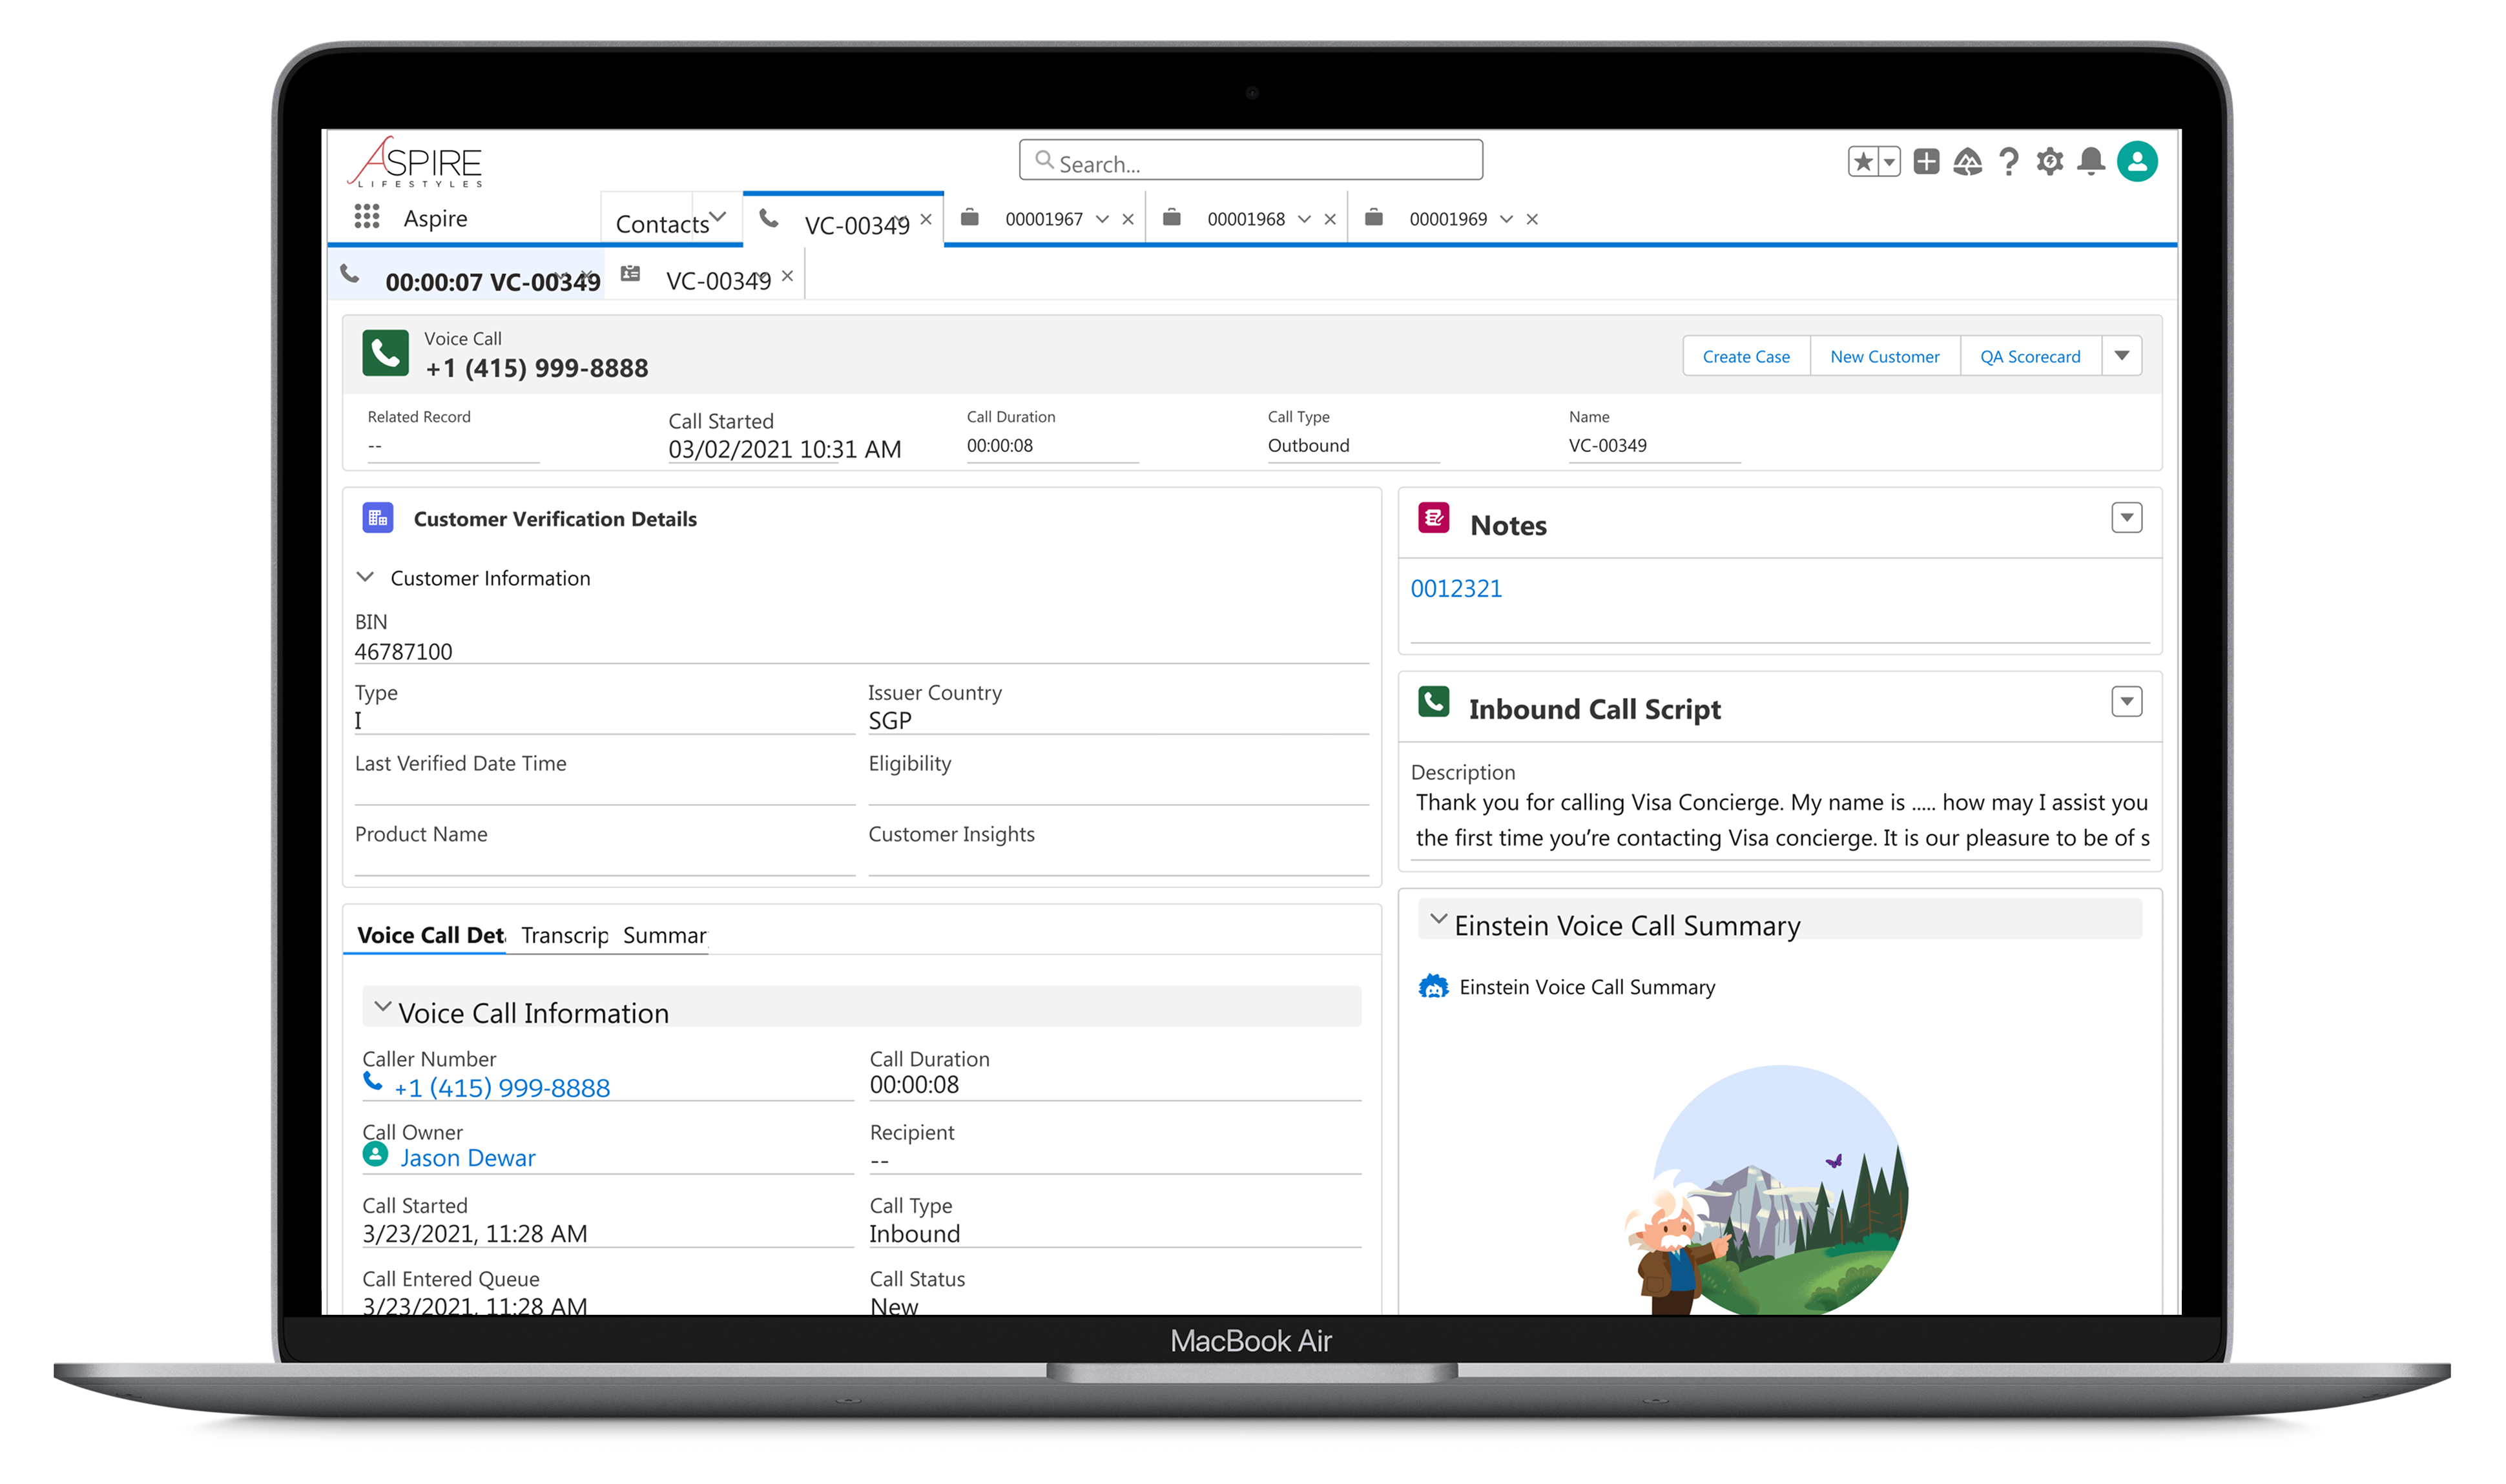Click the favorites star icon
This screenshot has width=2506, height=1484.
point(1863,161)
